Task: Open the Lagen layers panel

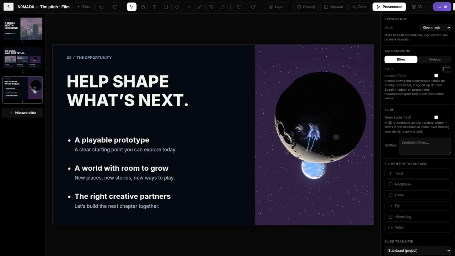Action: point(277,7)
